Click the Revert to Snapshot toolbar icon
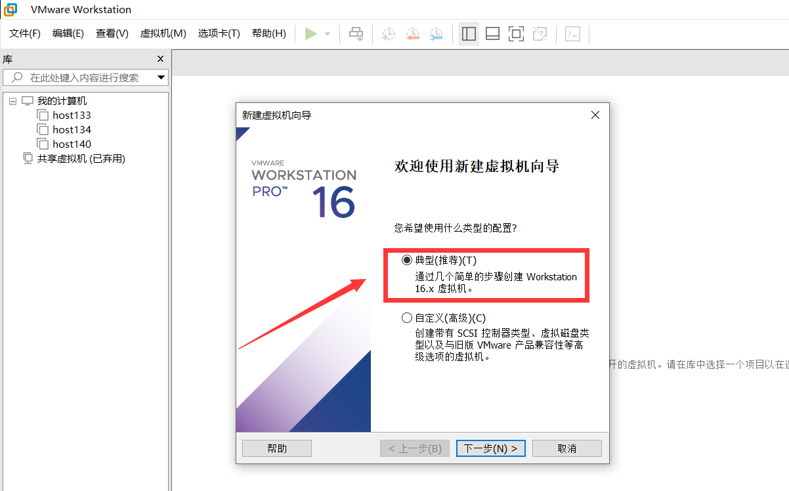This screenshot has width=789, height=491. coord(412,33)
